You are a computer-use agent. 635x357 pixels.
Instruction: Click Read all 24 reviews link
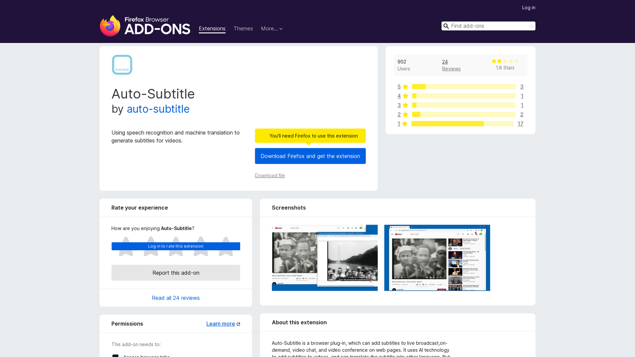pos(176,298)
